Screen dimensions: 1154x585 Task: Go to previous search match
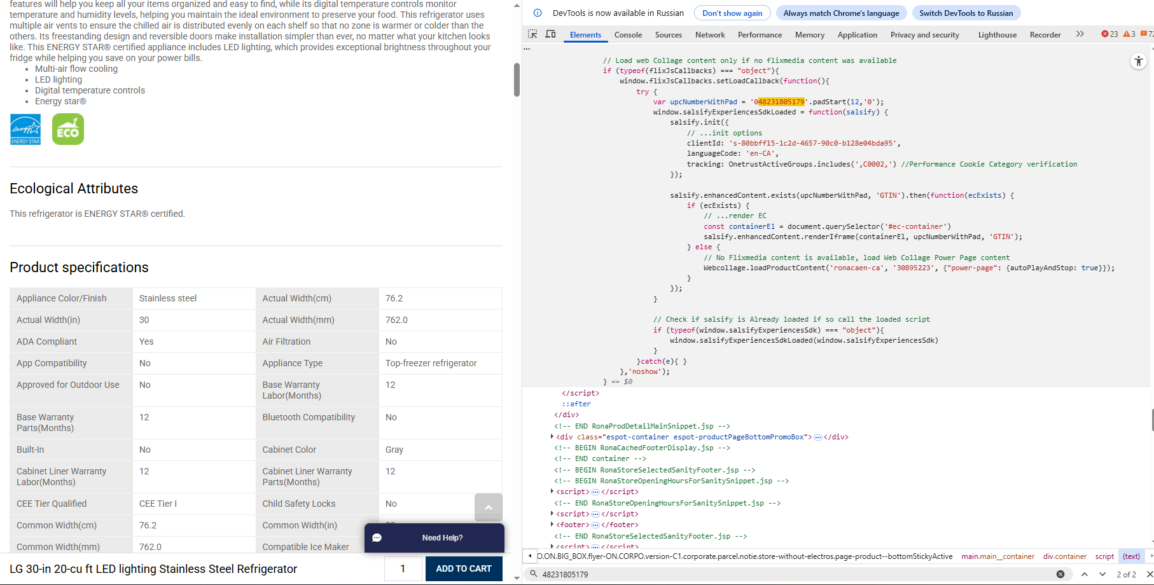(x=1085, y=574)
